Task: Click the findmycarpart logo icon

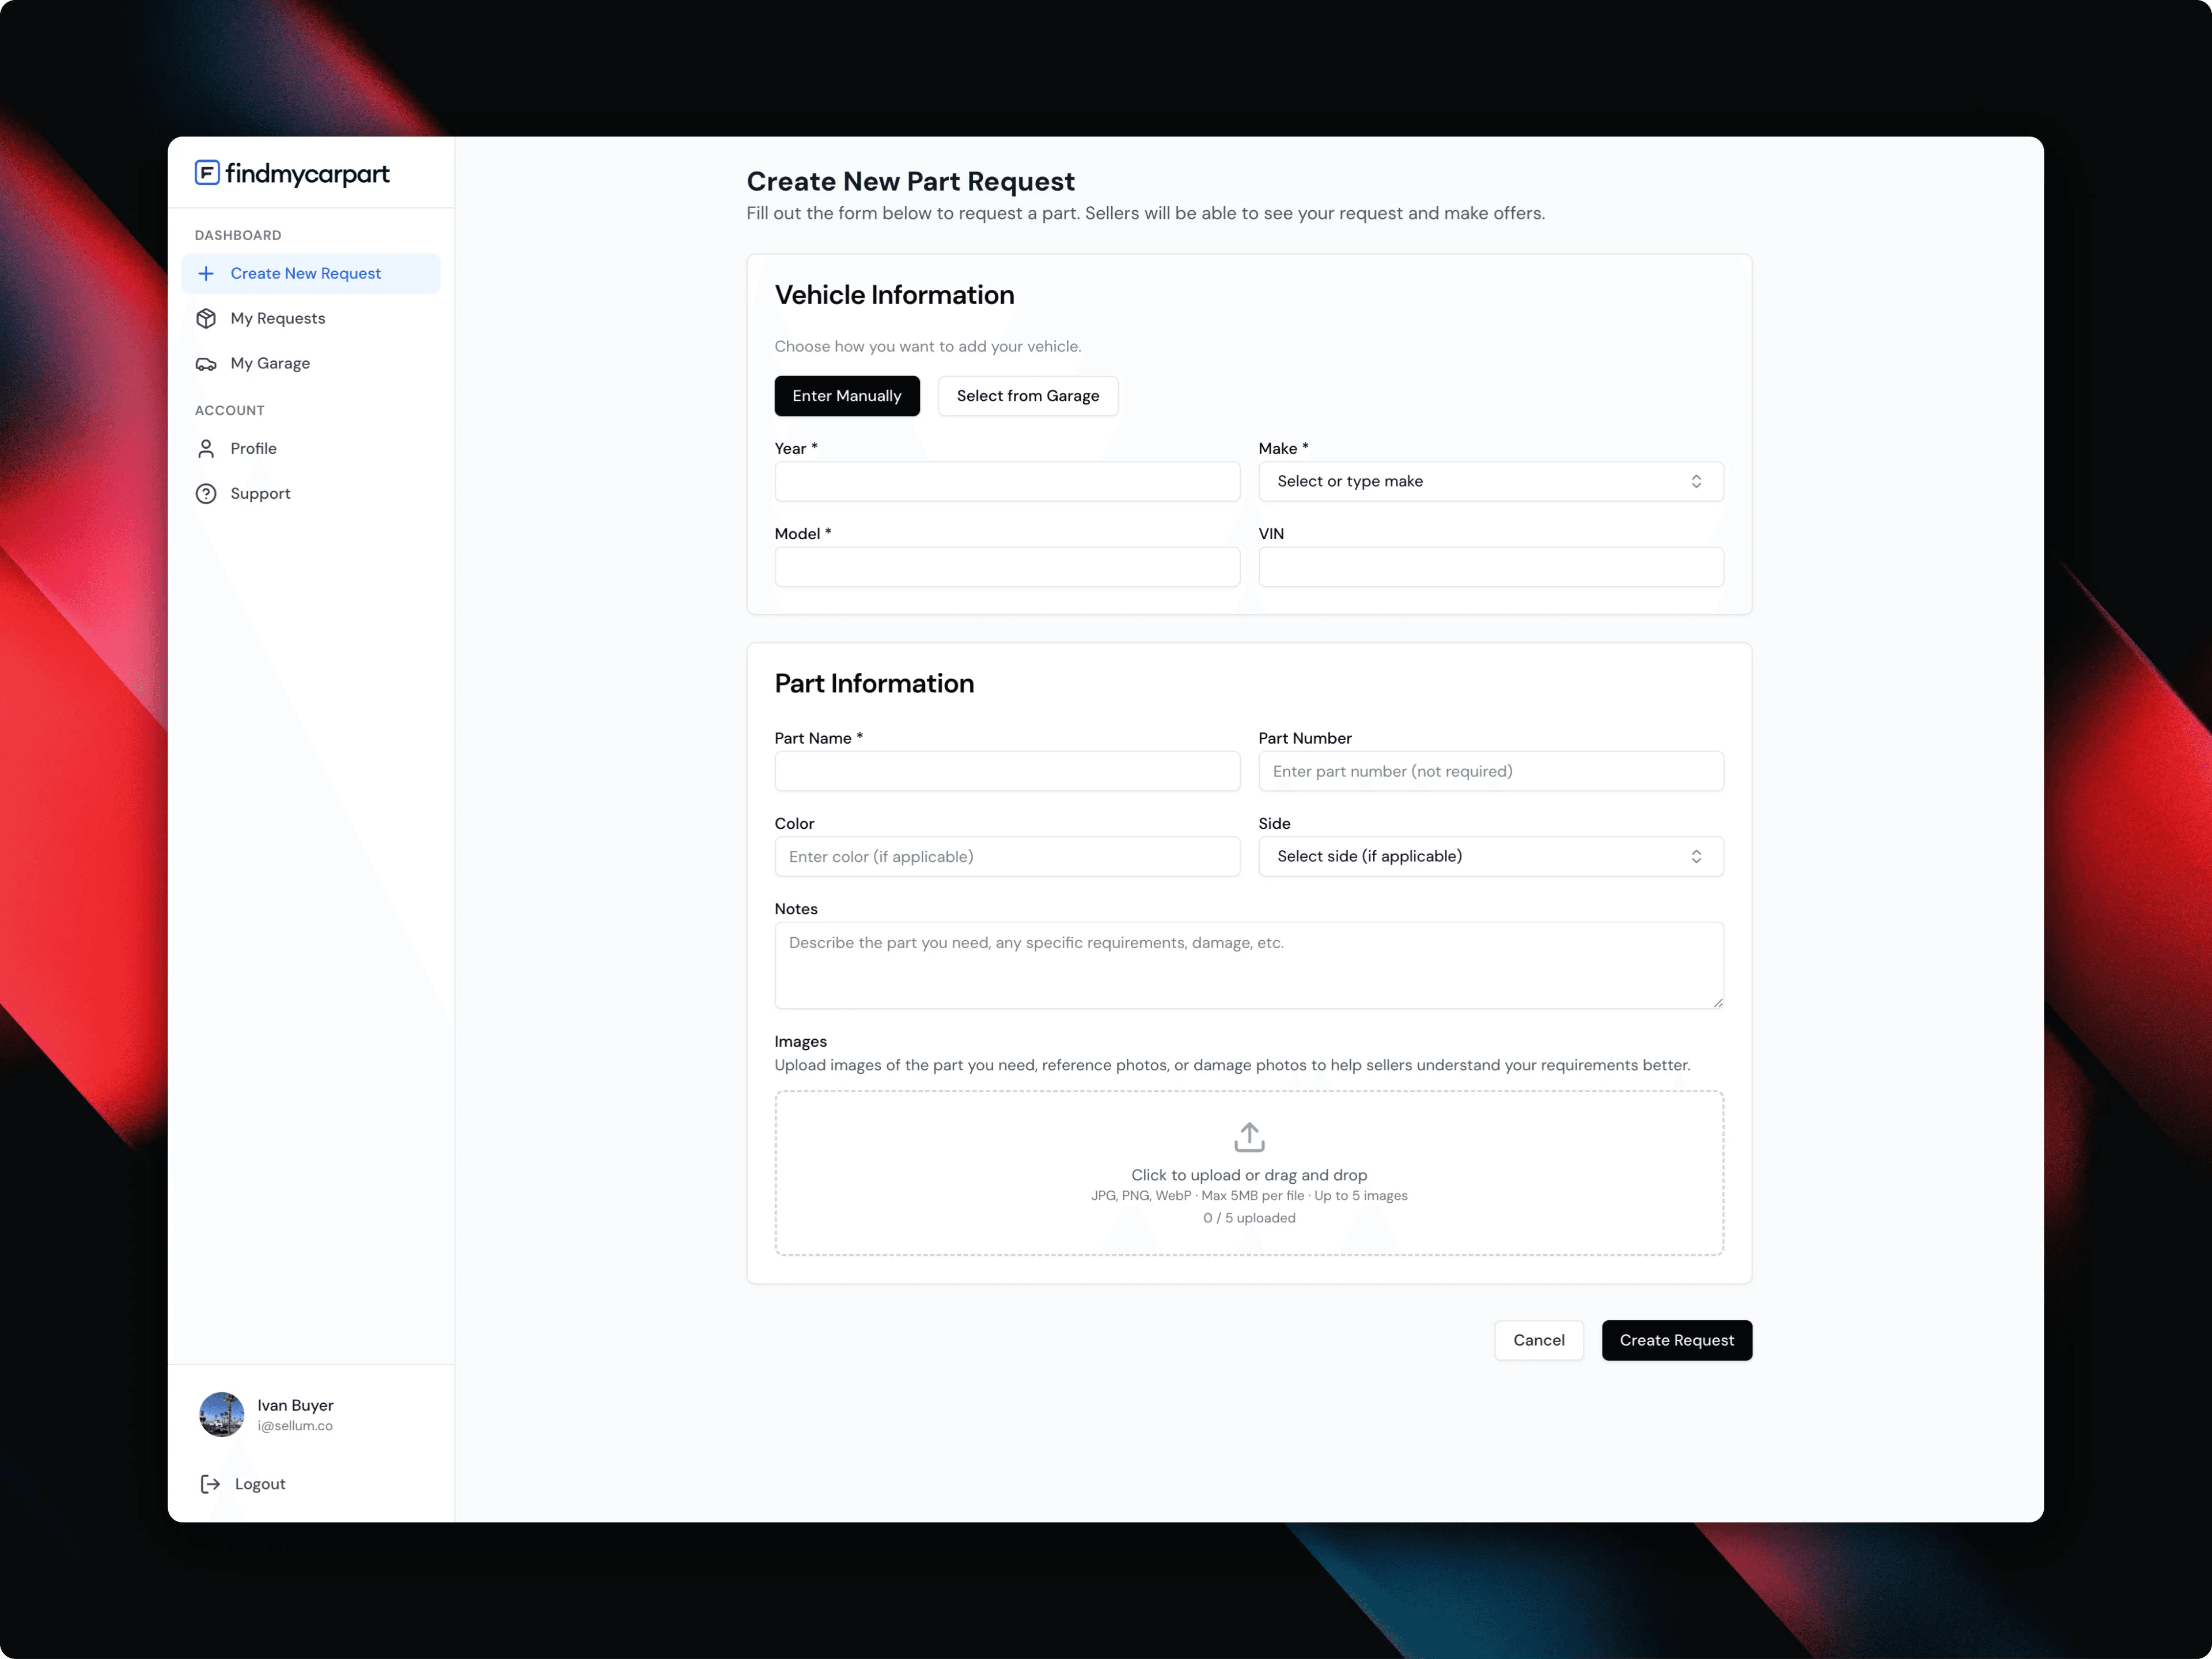Action: (206, 173)
